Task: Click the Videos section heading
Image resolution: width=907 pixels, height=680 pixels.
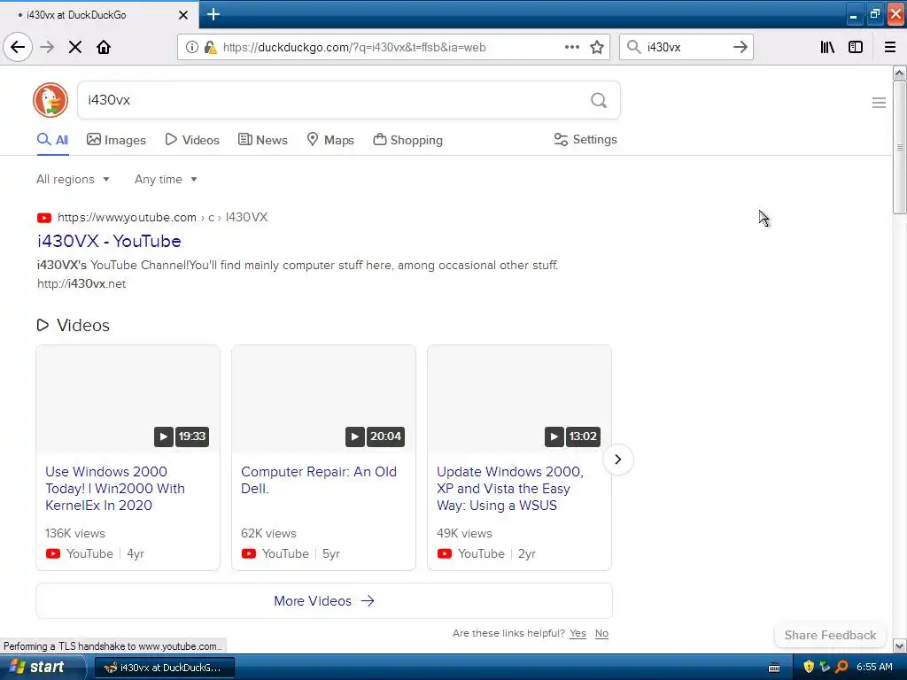Action: pyautogui.click(x=74, y=325)
